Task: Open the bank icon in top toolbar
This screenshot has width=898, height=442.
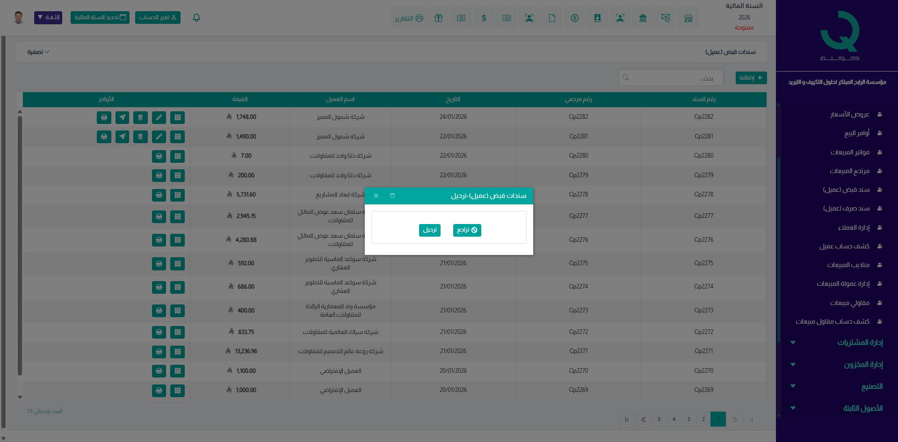Action: point(643,18)
